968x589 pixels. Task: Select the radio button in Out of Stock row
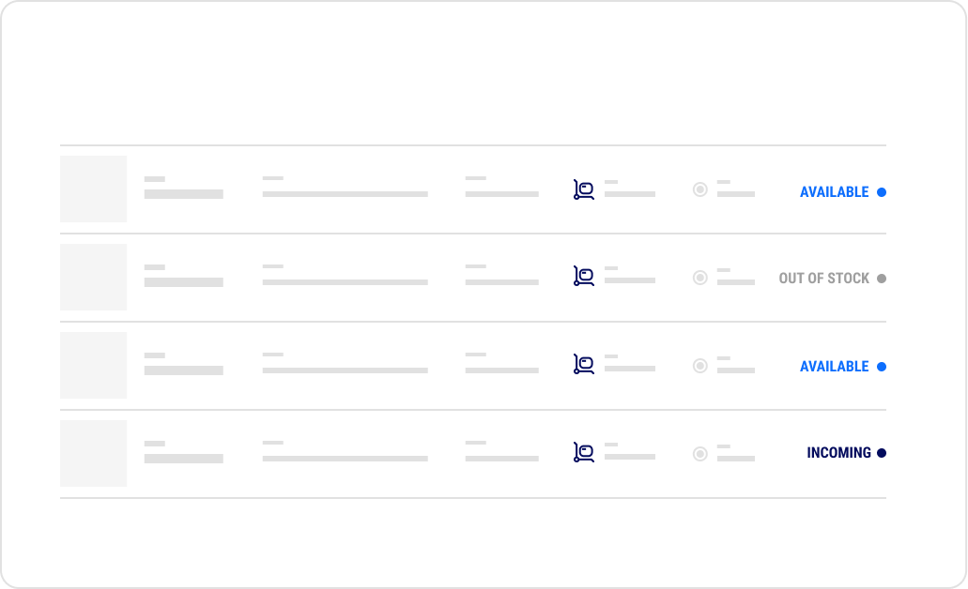tap(700, 278)
